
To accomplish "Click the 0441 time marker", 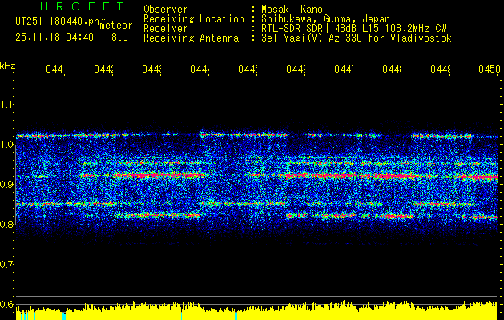I will [55, 69].
